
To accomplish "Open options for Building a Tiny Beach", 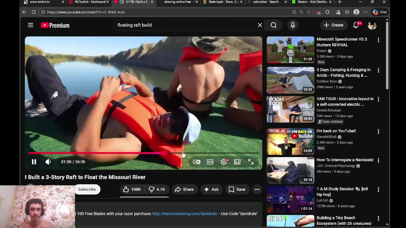I will [378, 218].
